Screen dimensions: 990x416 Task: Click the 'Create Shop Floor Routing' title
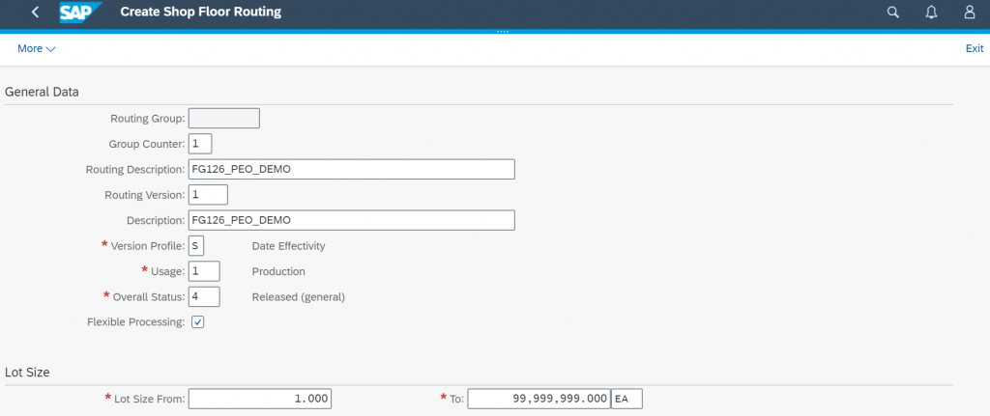click(x=201, y=12)
